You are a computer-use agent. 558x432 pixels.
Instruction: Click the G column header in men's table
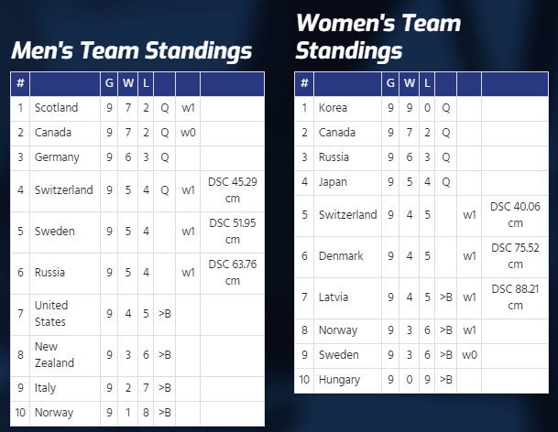point(109,83)
